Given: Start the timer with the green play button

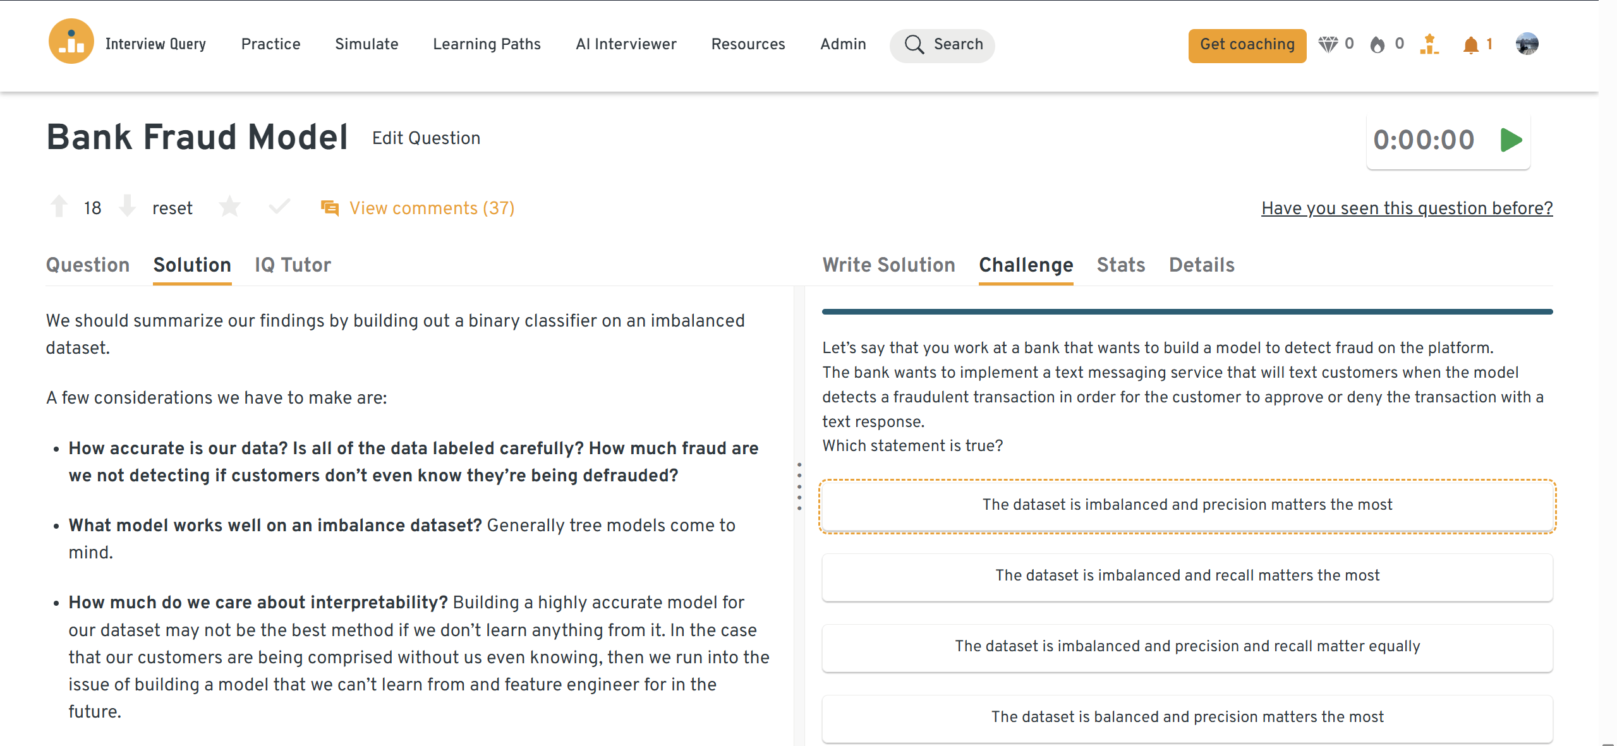Looking at the screenshot, I should pyautogui.click(x=1510, y=140).
